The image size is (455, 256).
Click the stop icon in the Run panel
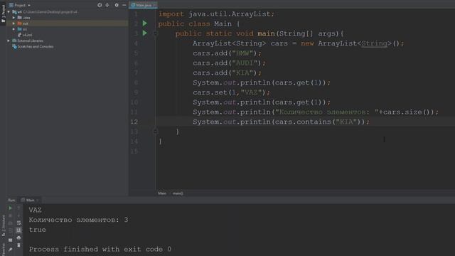point(11,215)
